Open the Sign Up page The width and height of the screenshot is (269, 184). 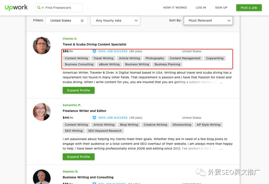click(x=221, y=8)
